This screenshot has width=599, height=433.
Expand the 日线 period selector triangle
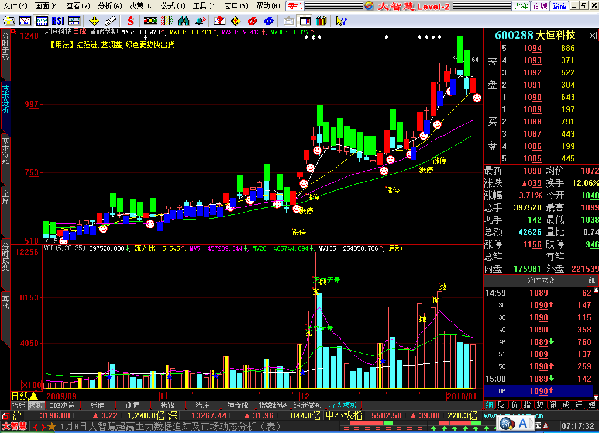click(x=34, y=396)
